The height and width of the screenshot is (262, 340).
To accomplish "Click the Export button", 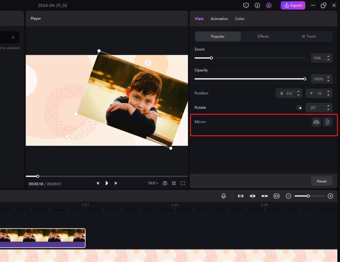I will point(293,6).
